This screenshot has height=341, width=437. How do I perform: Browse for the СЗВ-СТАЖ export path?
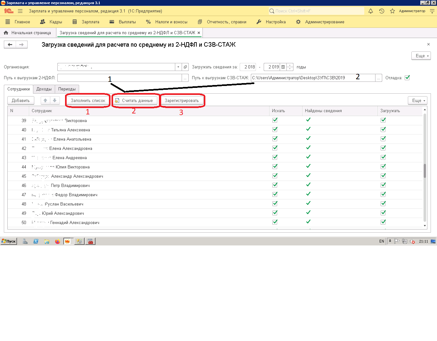379,78
